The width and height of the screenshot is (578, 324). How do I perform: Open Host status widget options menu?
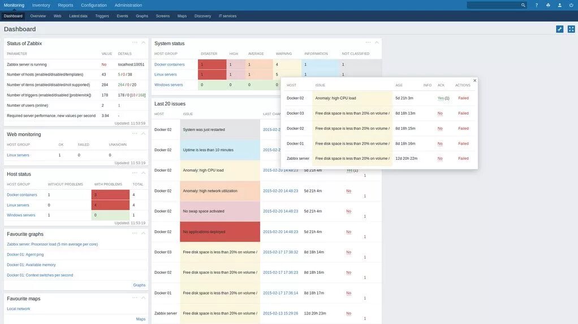click(135, 173)
